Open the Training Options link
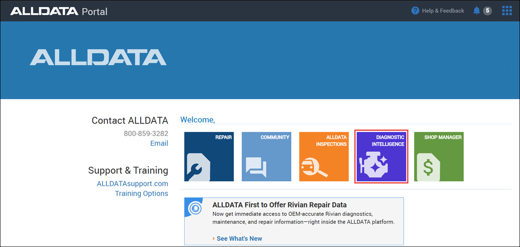The width and height of the screenshot is (520, 247). tap(141, 193)
